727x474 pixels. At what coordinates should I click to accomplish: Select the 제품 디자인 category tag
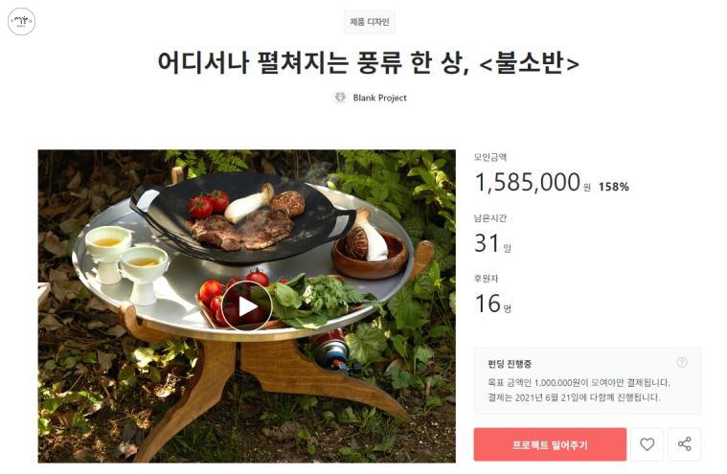(370, 22)
